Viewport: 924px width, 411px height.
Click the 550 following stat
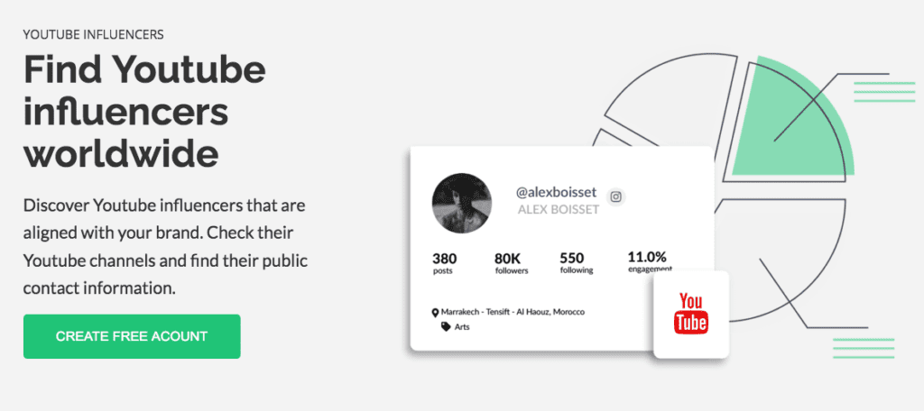pos(572,262)
